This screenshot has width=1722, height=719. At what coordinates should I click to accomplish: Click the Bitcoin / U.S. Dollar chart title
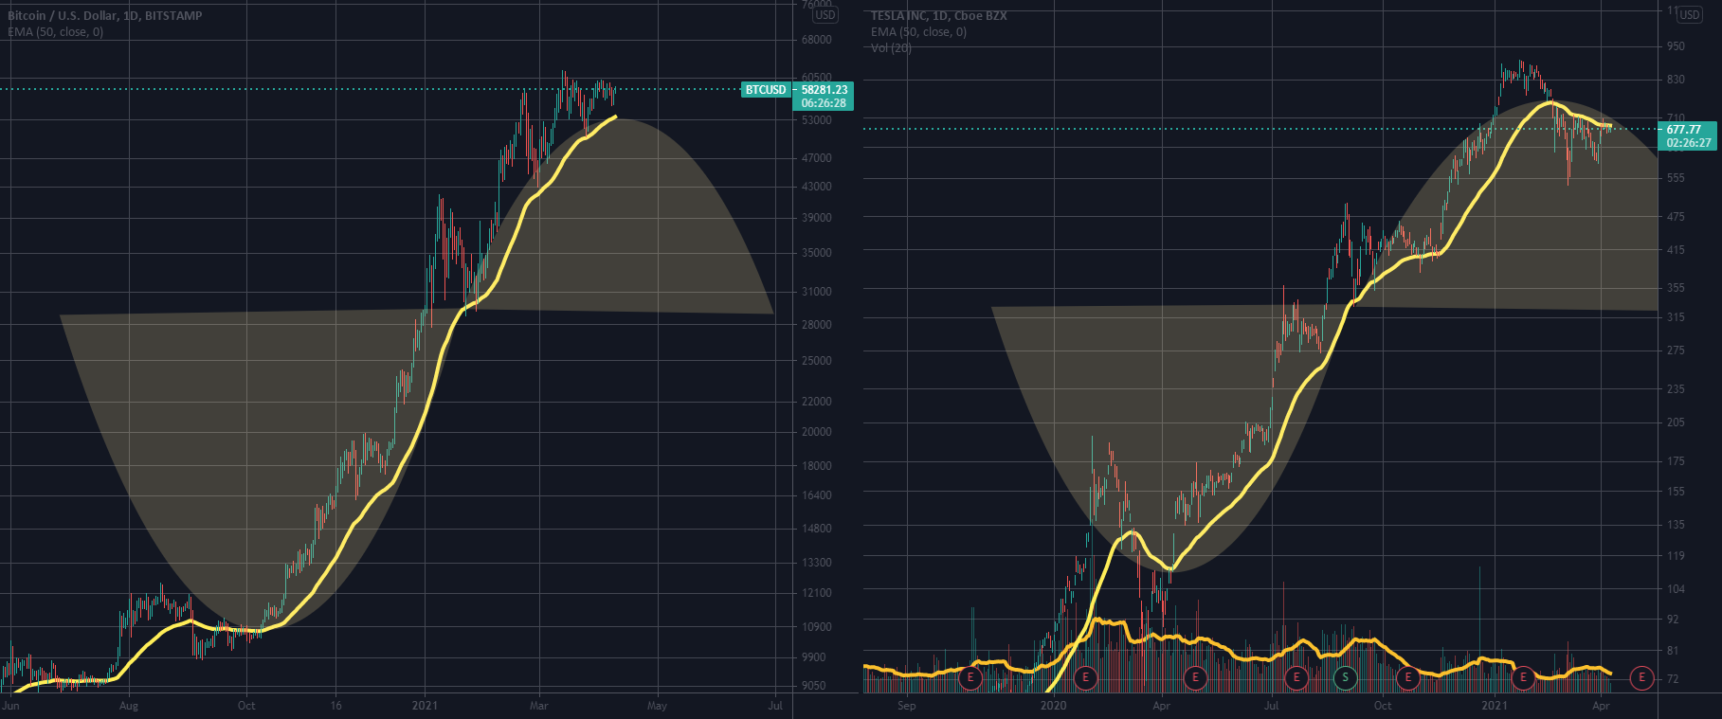[x=104, y=15]
